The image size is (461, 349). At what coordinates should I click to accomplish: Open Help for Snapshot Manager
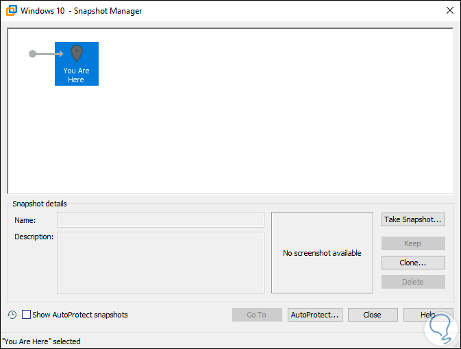click(428, 315)
